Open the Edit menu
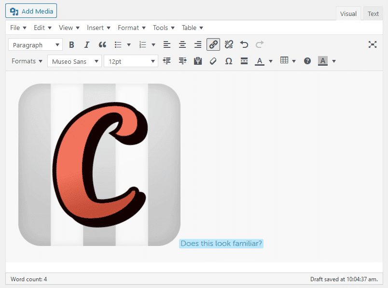 tap(42, 28)
